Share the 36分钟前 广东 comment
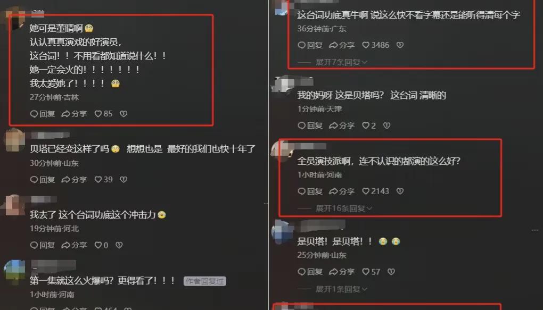 pyautogui.click(x=342, y=45)
